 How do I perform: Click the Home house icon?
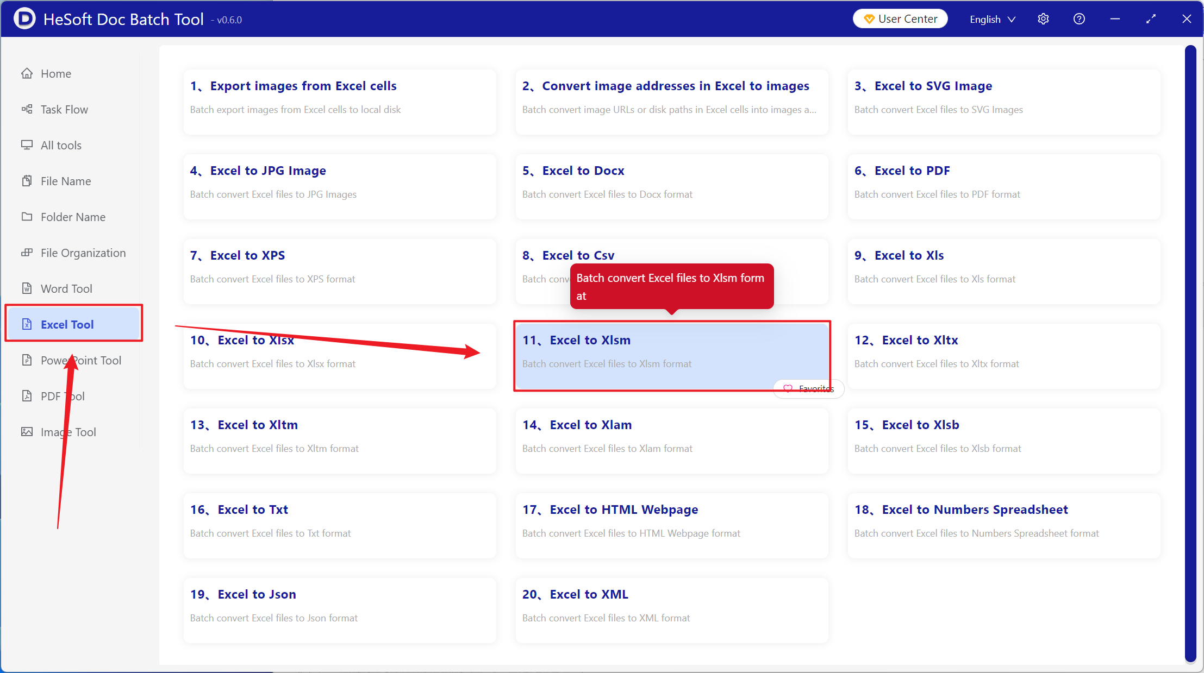click(x=27, y=73)
